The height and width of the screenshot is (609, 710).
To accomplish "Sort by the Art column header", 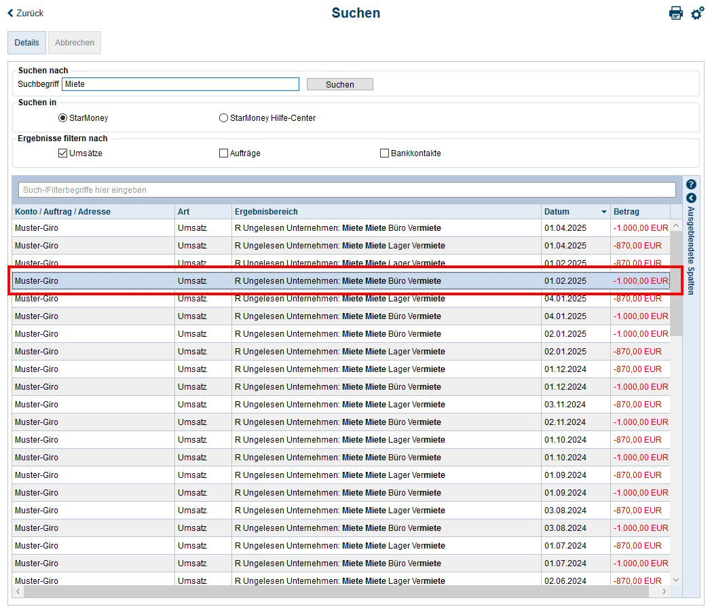I will coord(203,211).
